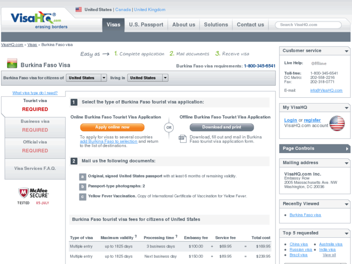Switch to Canada site link
The height and width of the screenshot is (264, 352).
coord(123,10)
